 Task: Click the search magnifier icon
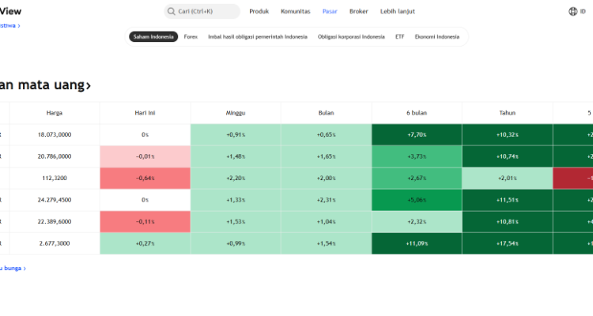[x=171, y=11]
